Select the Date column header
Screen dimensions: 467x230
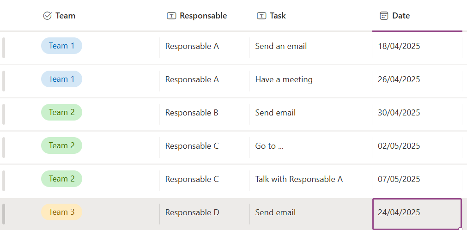click(x=401, y=16)
